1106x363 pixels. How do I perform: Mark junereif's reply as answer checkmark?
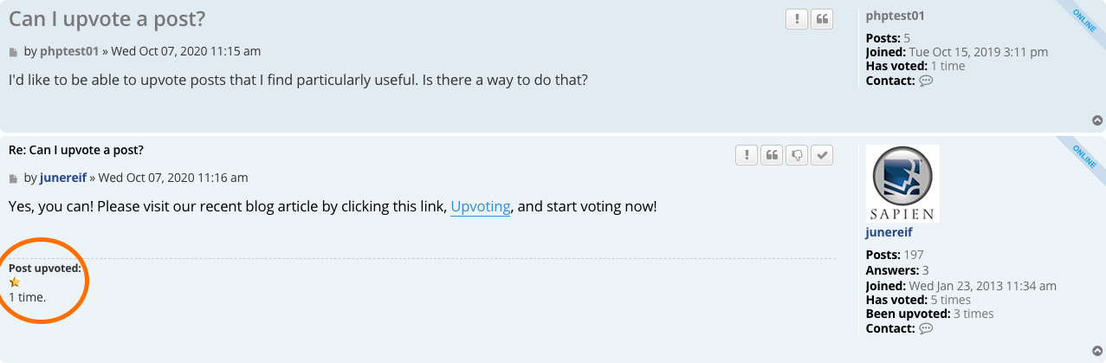822,155
